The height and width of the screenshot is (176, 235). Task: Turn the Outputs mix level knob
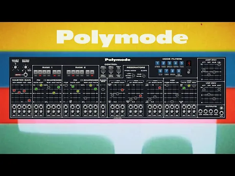tap(221, 108)
